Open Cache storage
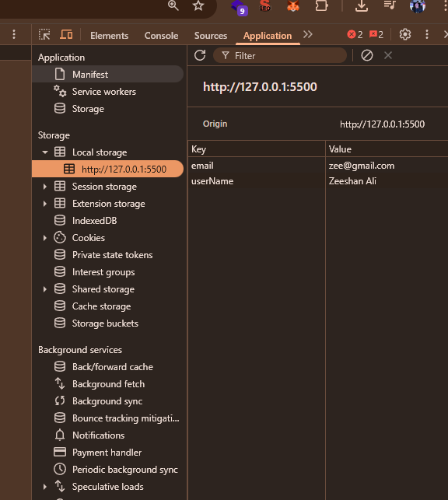The image size is (448, 500). tap(108, 306)
